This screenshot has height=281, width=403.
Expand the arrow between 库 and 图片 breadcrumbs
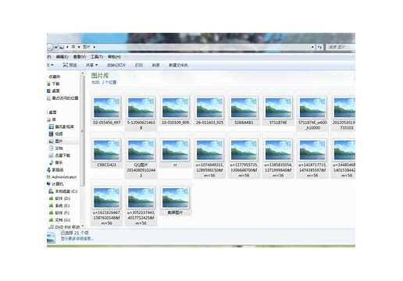click(79, 47)
